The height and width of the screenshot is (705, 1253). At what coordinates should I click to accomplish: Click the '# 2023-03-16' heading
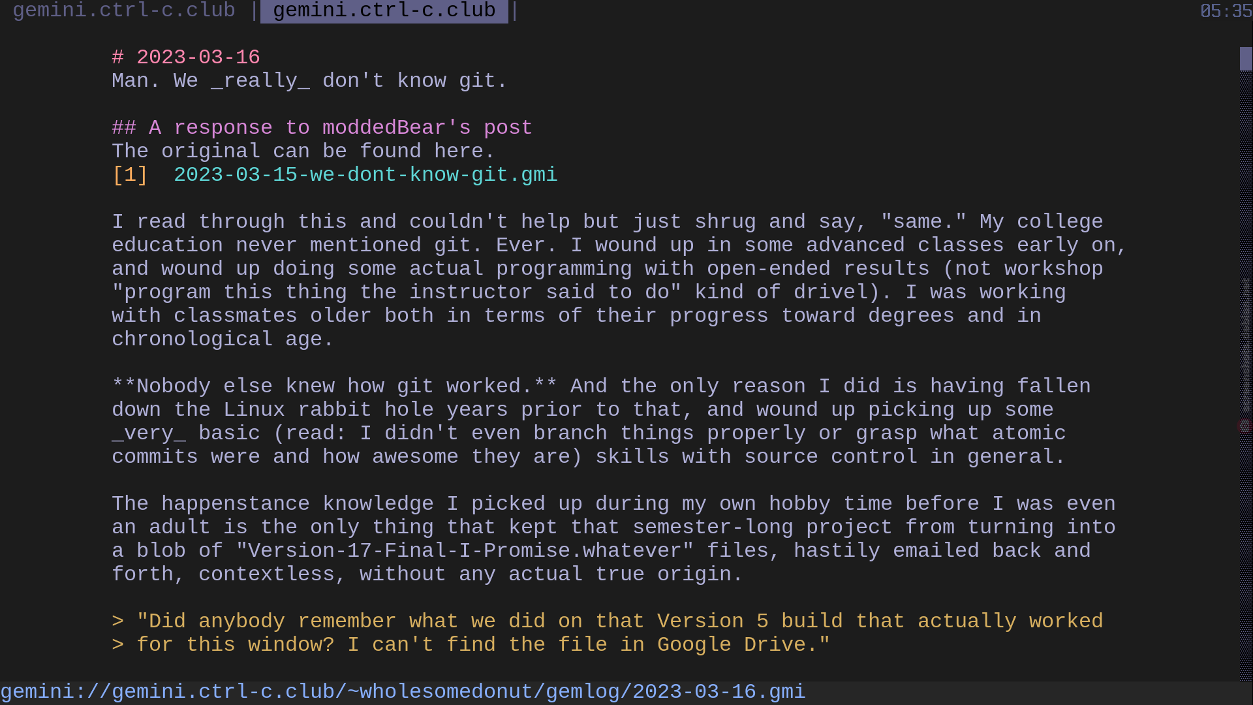[186, 57]
